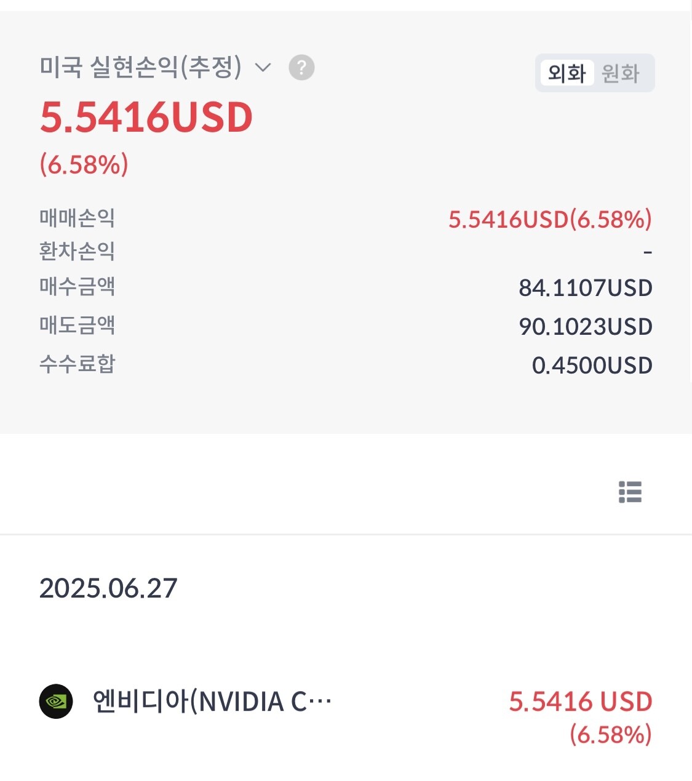Image resolution: width=692 pixels, height=781 pixels.
Task: Click the 매수금액 value 84.1107USD
Action: point(585,287)
